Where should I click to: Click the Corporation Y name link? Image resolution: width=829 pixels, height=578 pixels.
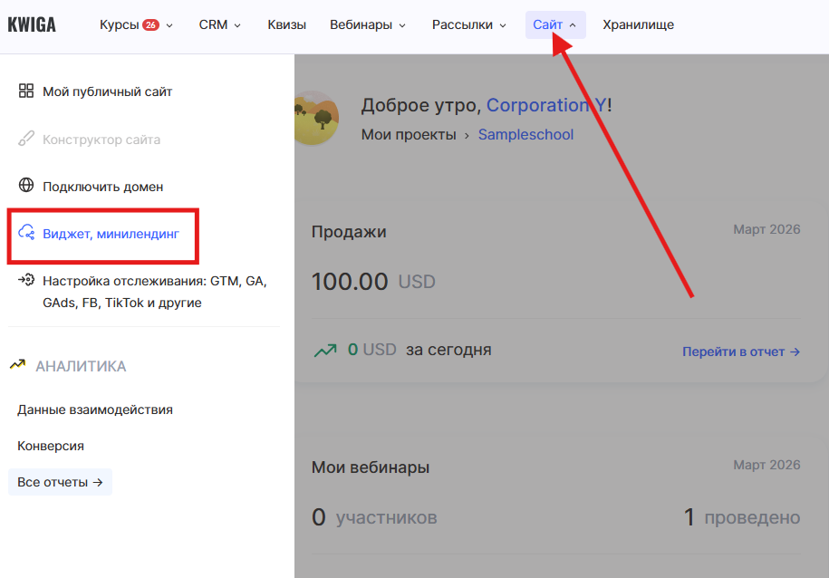point(546,105)
